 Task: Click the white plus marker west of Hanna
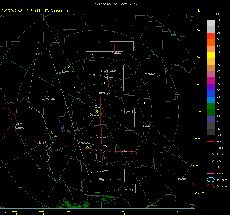click(x=144, y=103)
